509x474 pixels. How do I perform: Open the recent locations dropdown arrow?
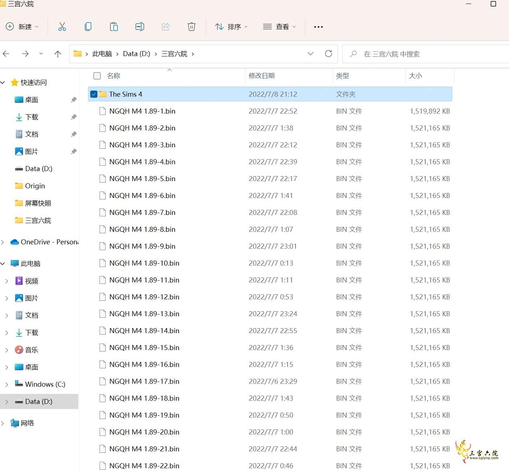pos(41,54)
